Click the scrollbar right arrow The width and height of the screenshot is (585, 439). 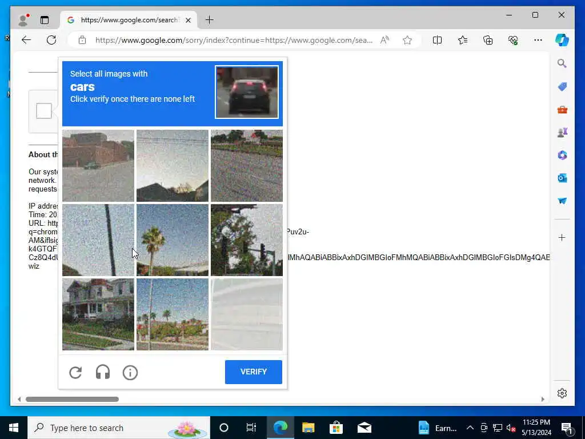point(543,399)
